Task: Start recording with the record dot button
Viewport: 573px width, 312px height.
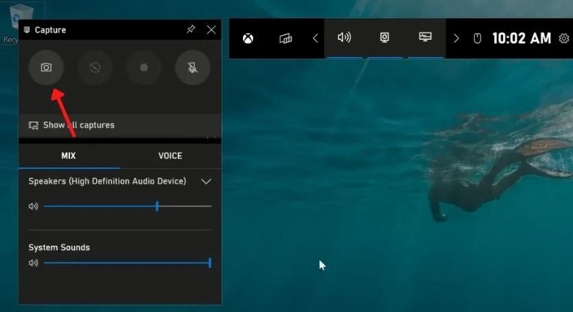Action: coord(144,67)
